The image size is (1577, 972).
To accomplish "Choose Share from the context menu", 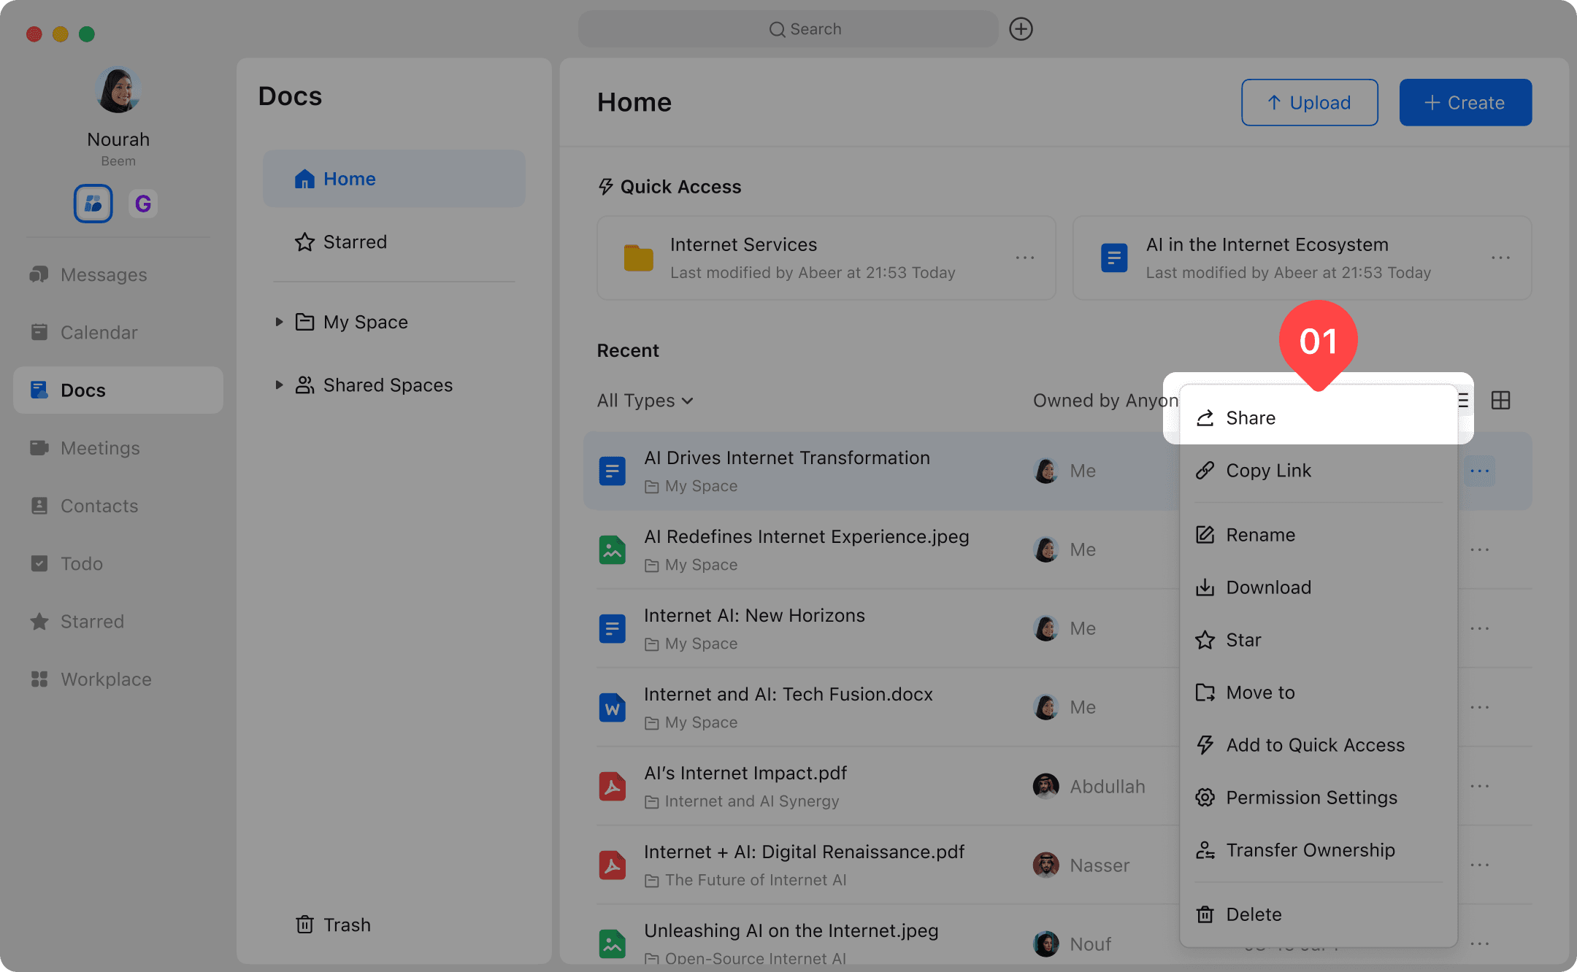I will click(x=1251, y=418).
